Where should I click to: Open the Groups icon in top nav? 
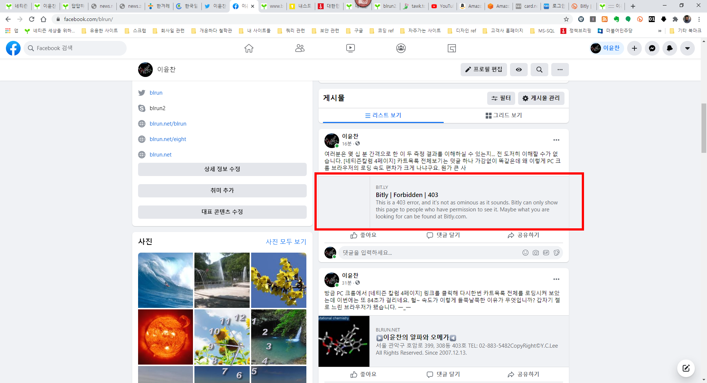401,48
